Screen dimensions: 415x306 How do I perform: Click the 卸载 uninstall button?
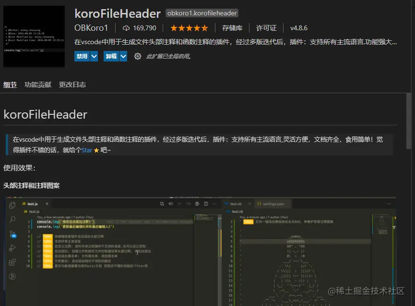tap(111, 56)
